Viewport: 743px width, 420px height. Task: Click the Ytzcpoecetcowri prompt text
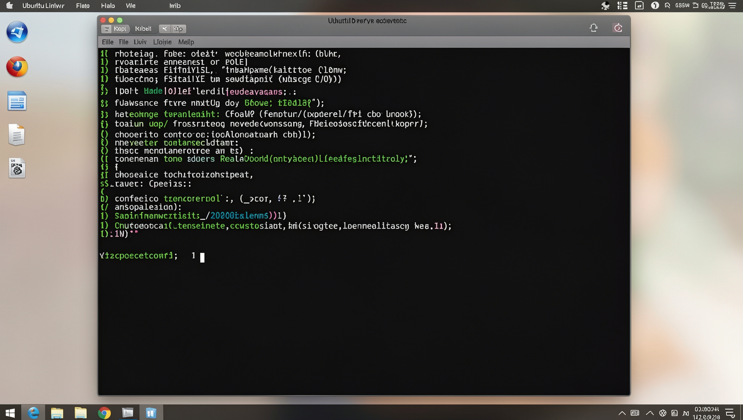(x=138, y=255)
